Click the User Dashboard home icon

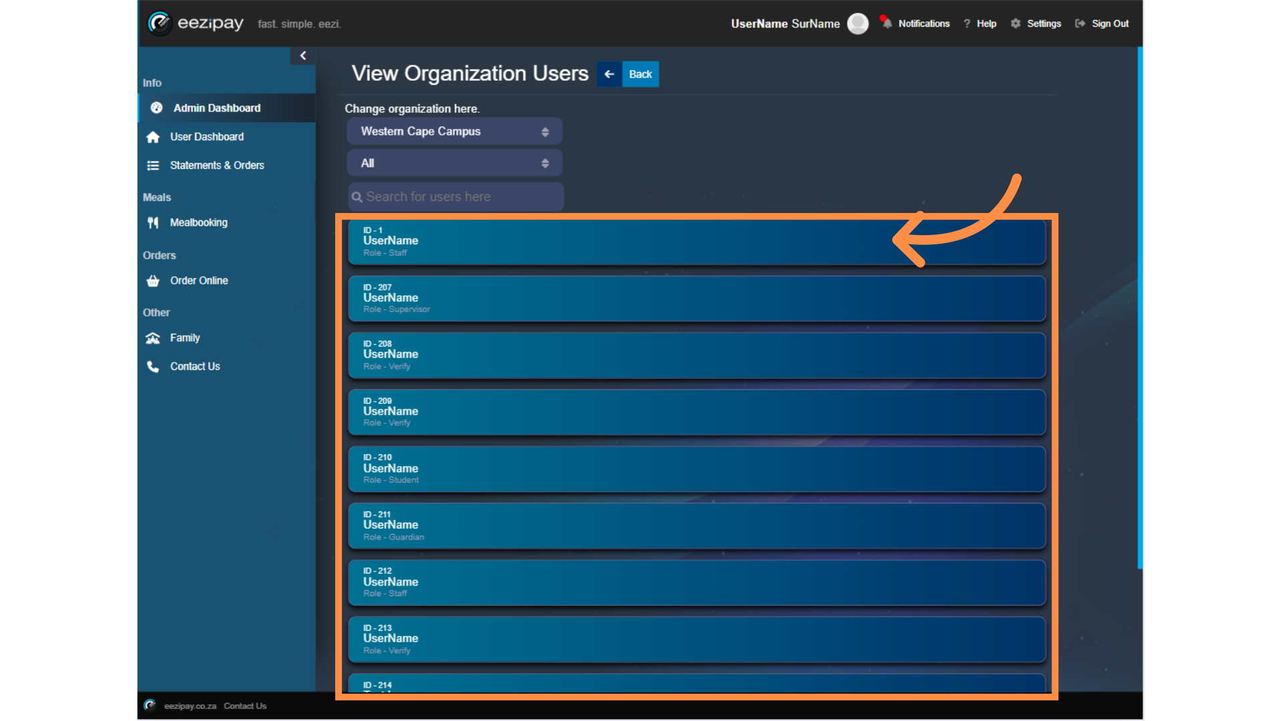(x=153, y=137)
